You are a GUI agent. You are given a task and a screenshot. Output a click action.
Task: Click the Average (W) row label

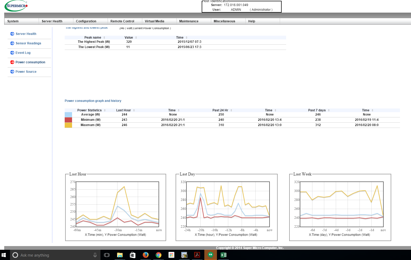point(91,115)
